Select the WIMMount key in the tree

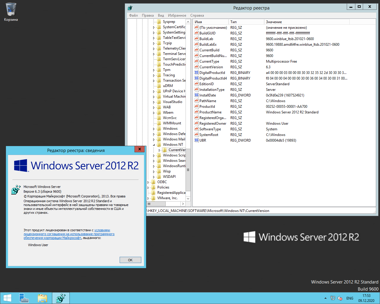(172, 123)
